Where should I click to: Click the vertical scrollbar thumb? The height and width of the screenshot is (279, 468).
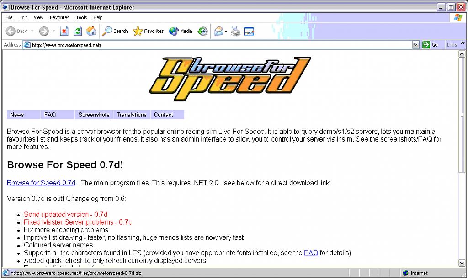(x=462, y=115)
